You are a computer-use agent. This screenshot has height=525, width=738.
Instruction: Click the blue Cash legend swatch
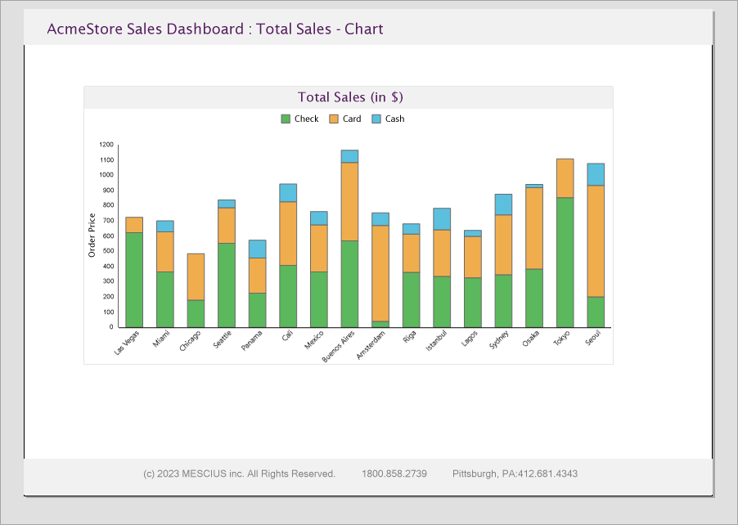[376, 119]
